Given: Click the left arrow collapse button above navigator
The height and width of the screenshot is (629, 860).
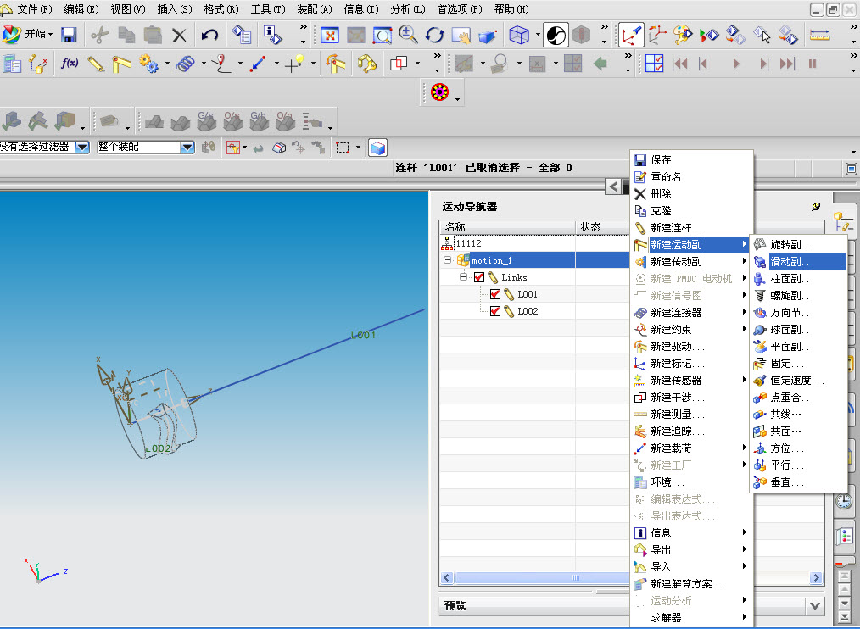Looking at the screenshot, I should (x=613, y=186).
